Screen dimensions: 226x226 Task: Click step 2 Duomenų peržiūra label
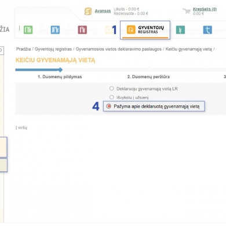[148, 76]
